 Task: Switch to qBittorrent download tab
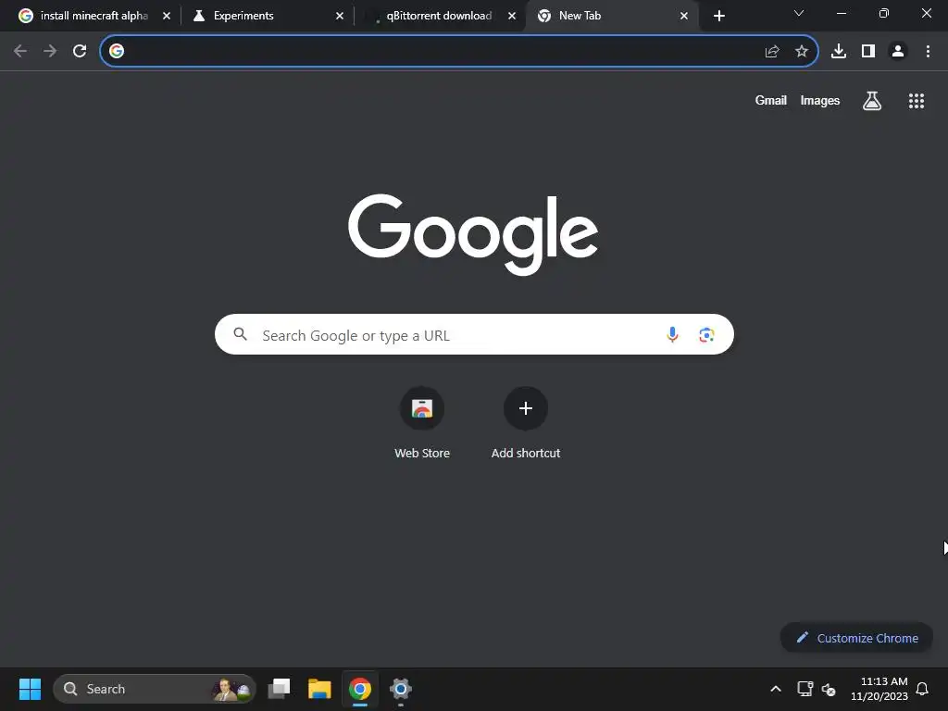pos(439,16)
